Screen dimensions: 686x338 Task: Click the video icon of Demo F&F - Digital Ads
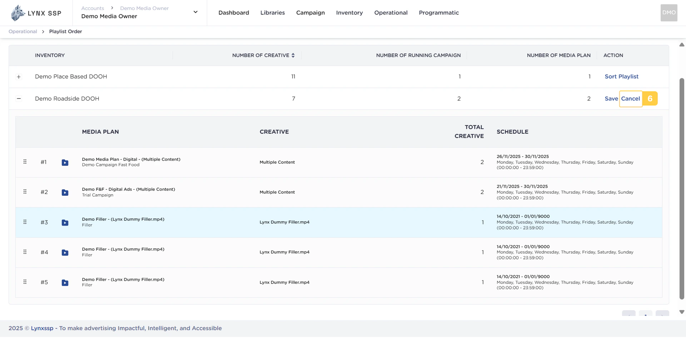tap(65, 193)
